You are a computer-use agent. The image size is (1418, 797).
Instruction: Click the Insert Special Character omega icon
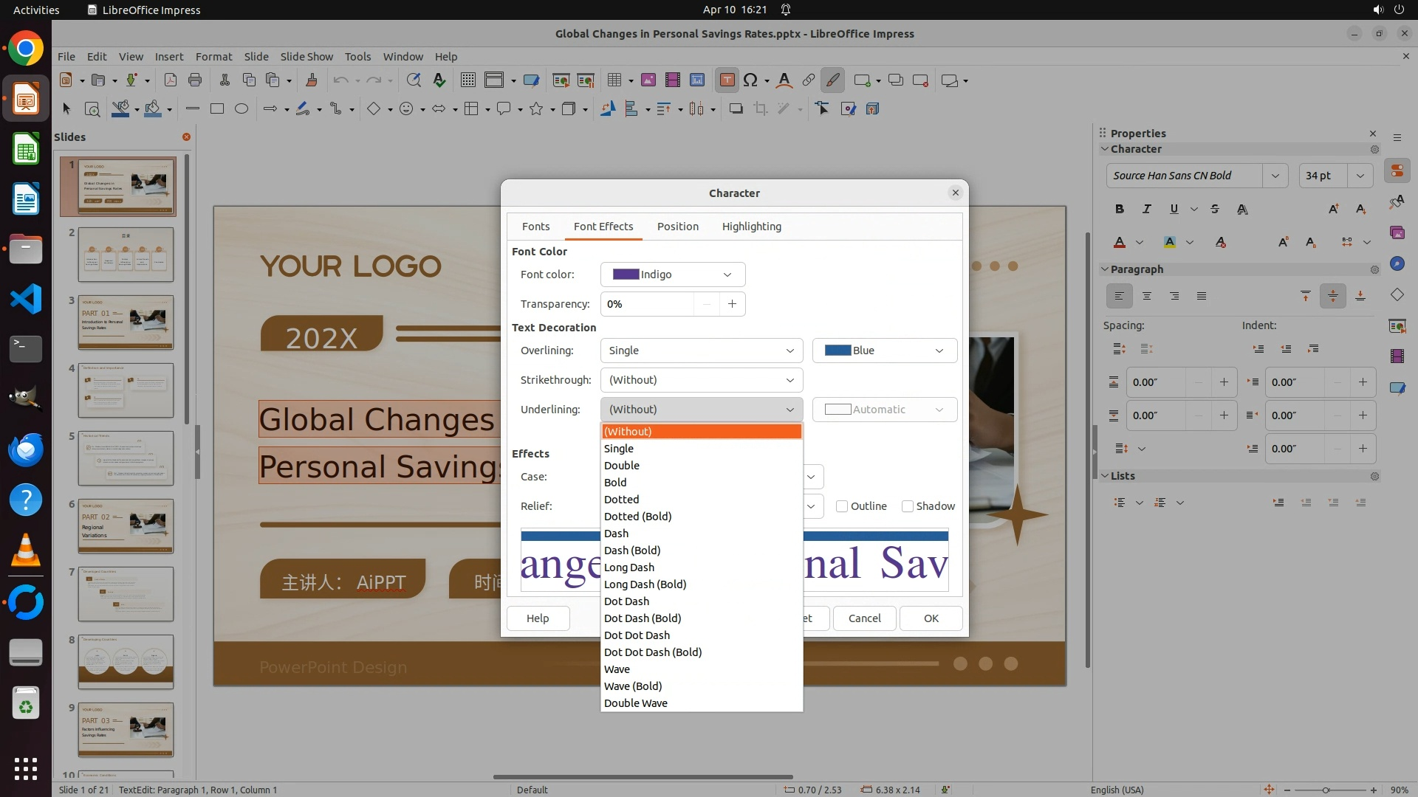pos(750,80)
